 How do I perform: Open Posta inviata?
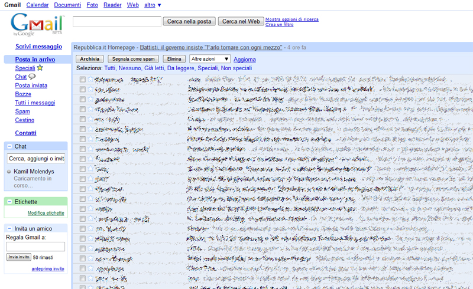[x=31, y=86]
